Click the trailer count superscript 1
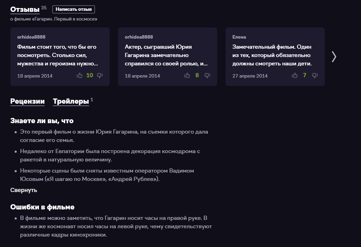Screen dimensions: 361x247 click(x=91, y=99)
